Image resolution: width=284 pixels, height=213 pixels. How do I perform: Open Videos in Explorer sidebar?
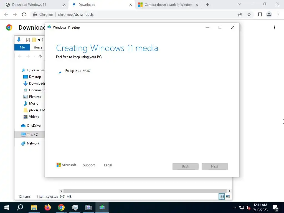[31, 117]
